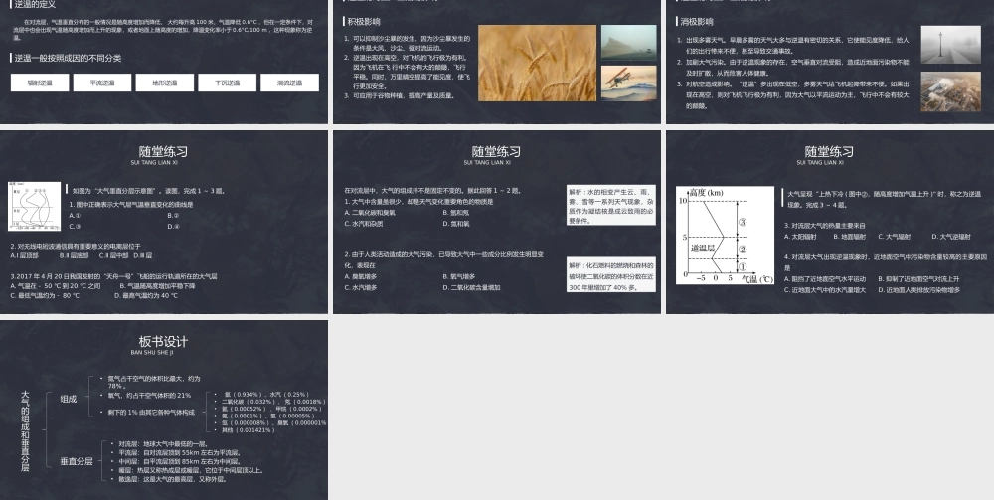This screenshot has height=500, width=994.
Task: Click the 剩下的 1% 由其它各种气体构成 line
Action: click(151, 412)
